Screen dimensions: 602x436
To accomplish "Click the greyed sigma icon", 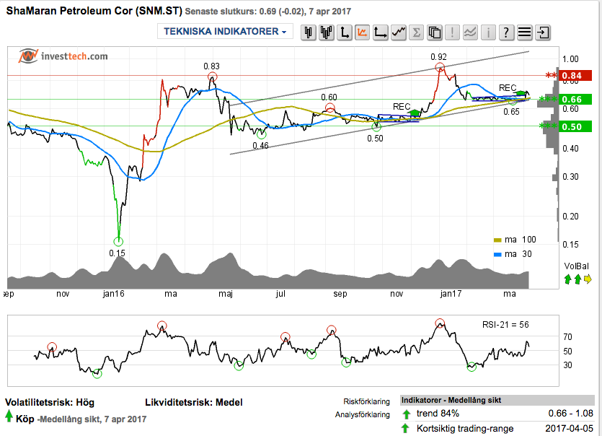I will tap(416, 32).
